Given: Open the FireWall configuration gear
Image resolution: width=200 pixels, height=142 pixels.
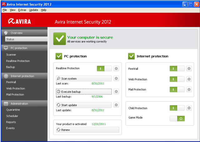Looking at the screenshot, I should click(x=189, y=68).
